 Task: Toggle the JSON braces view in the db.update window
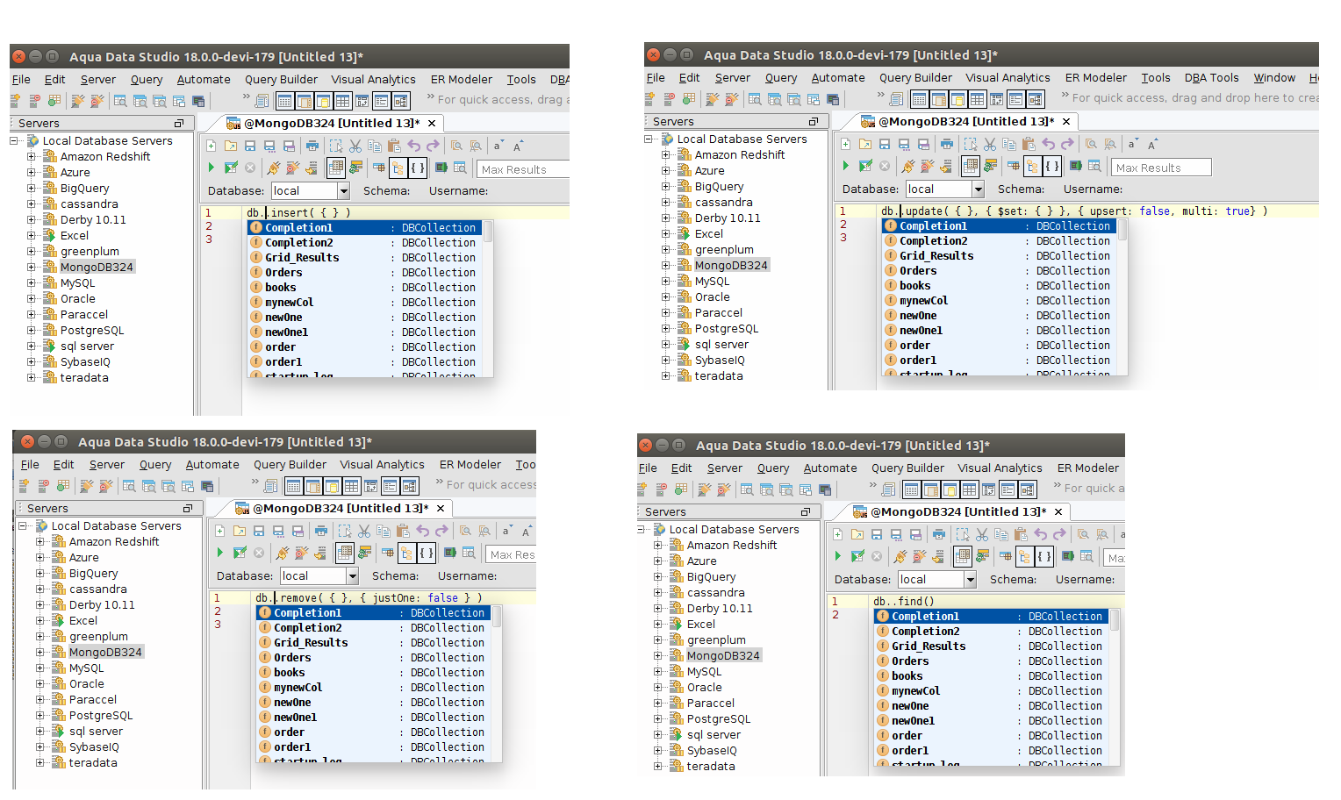[1052, 166]
